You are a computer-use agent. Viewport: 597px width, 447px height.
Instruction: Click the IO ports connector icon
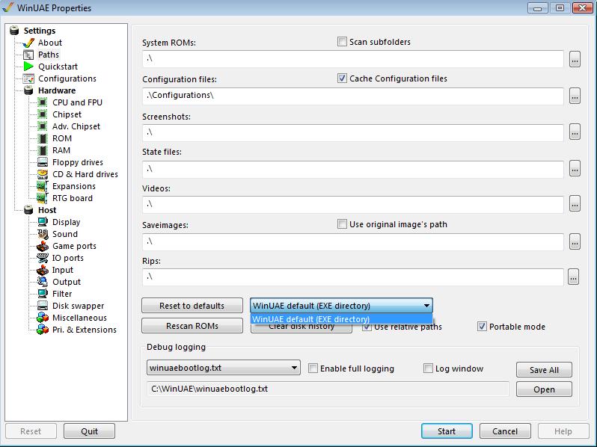43,258
